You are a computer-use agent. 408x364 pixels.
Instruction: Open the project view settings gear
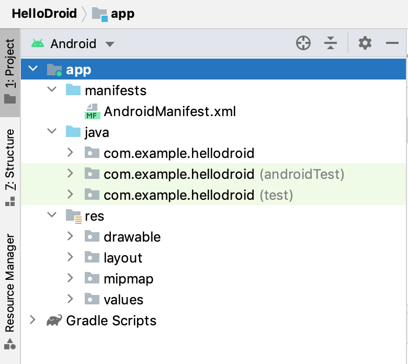tap(365, 43)
